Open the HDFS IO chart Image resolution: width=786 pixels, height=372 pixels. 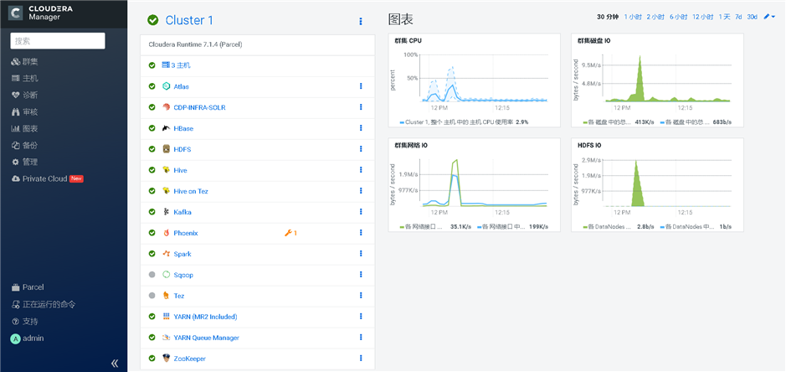point(657,185)
